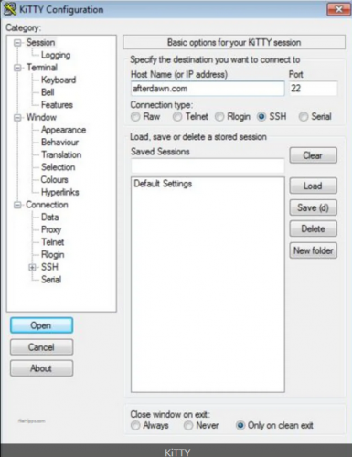Image resolution: width=352 pixels, height=457 pixels.
Task: Open Appearance settings
Action: click(x=63, y=130)
